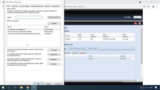The width and height of the screenshot is (160, 90).
Task: Open Windows taskbar search
Action: (9, 87)
